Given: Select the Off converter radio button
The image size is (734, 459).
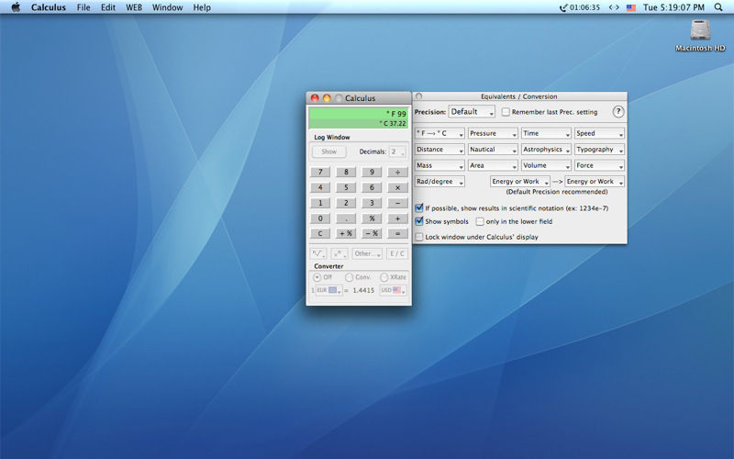Looking at the screenshot, I should click(x=317, y=277).
